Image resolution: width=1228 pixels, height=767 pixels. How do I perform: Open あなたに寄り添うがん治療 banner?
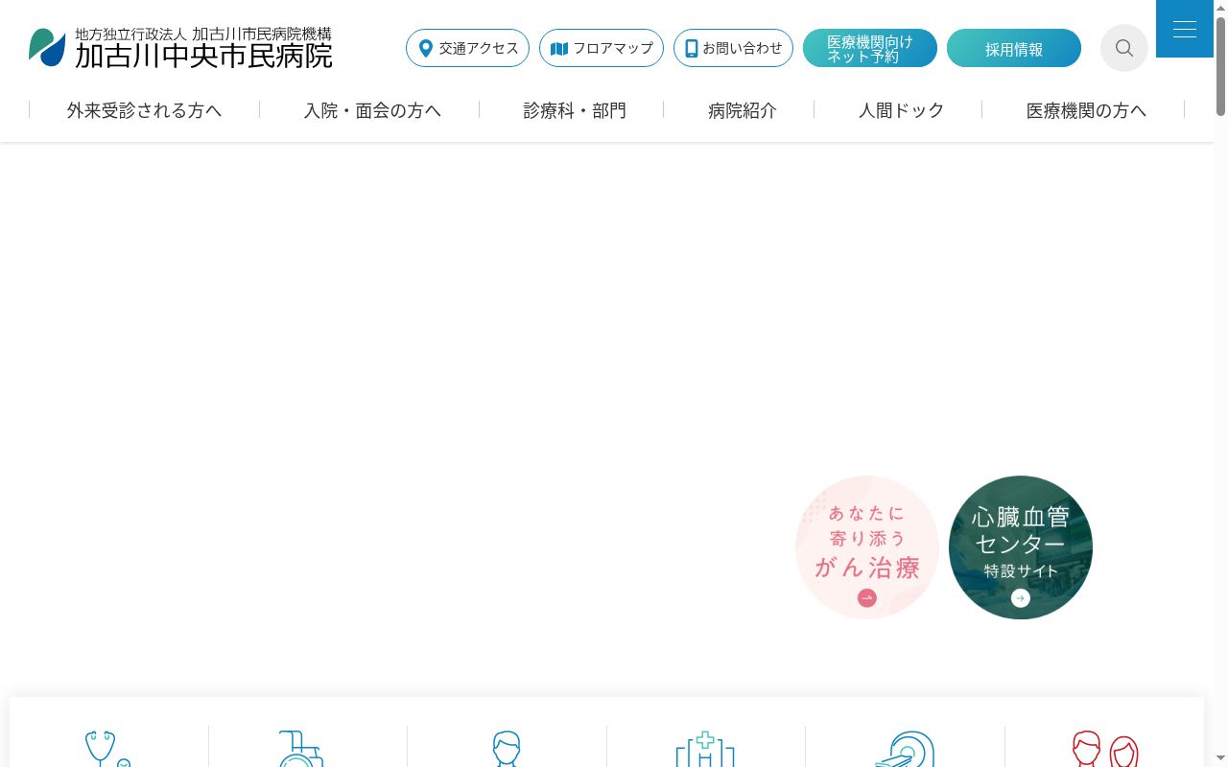click(867, 547)
